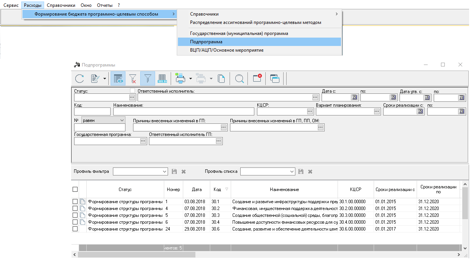This screenshot has width=471, height=259.
Task: Check the row with Номер 24
Action: 75,229
